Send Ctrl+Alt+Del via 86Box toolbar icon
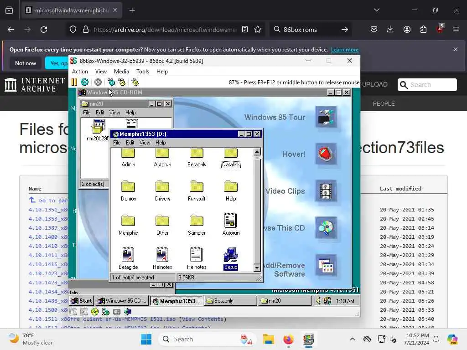 [111, 82]
